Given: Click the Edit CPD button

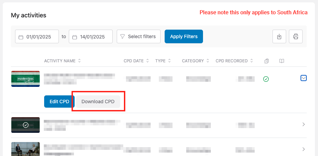Looking at the screenshot, I should (59, 102).
